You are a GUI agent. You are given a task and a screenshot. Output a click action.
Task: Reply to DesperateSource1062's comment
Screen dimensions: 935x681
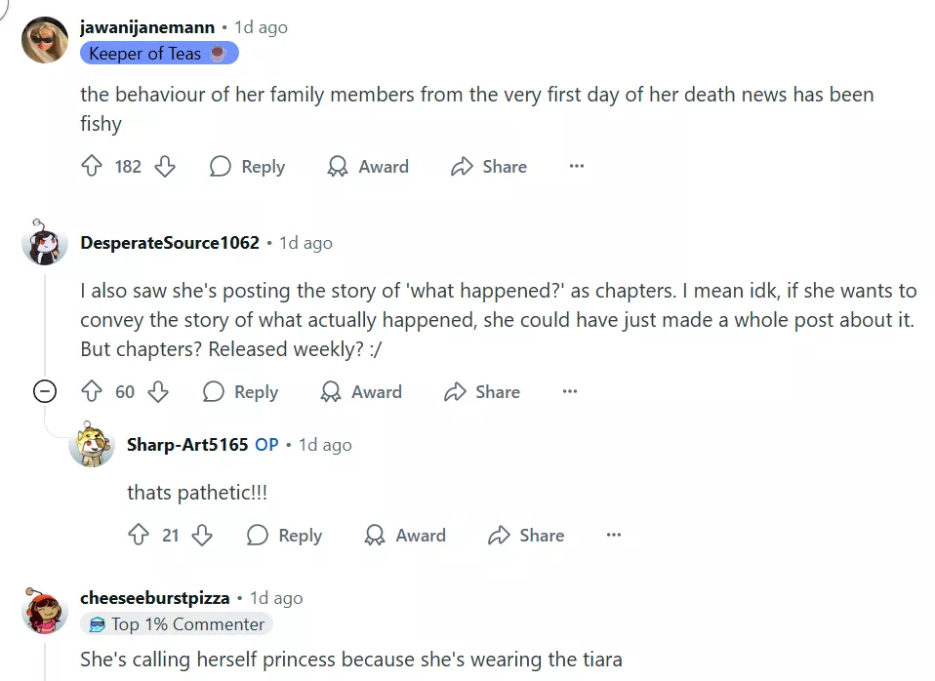241,392
